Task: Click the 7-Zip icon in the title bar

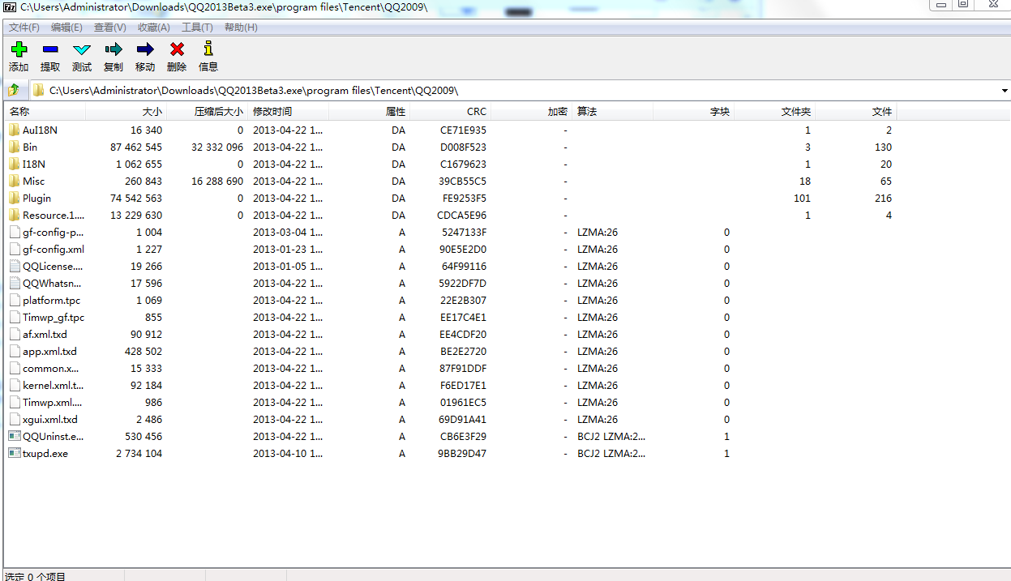Action: 11,6
